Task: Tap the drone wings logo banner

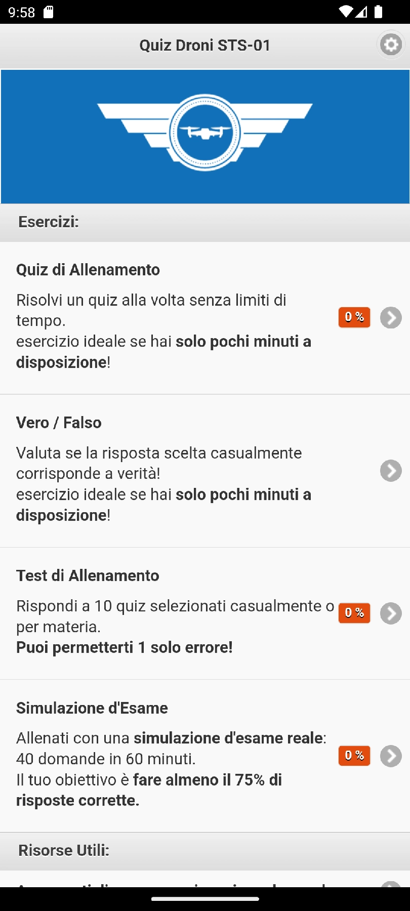Action: (205, 133)
